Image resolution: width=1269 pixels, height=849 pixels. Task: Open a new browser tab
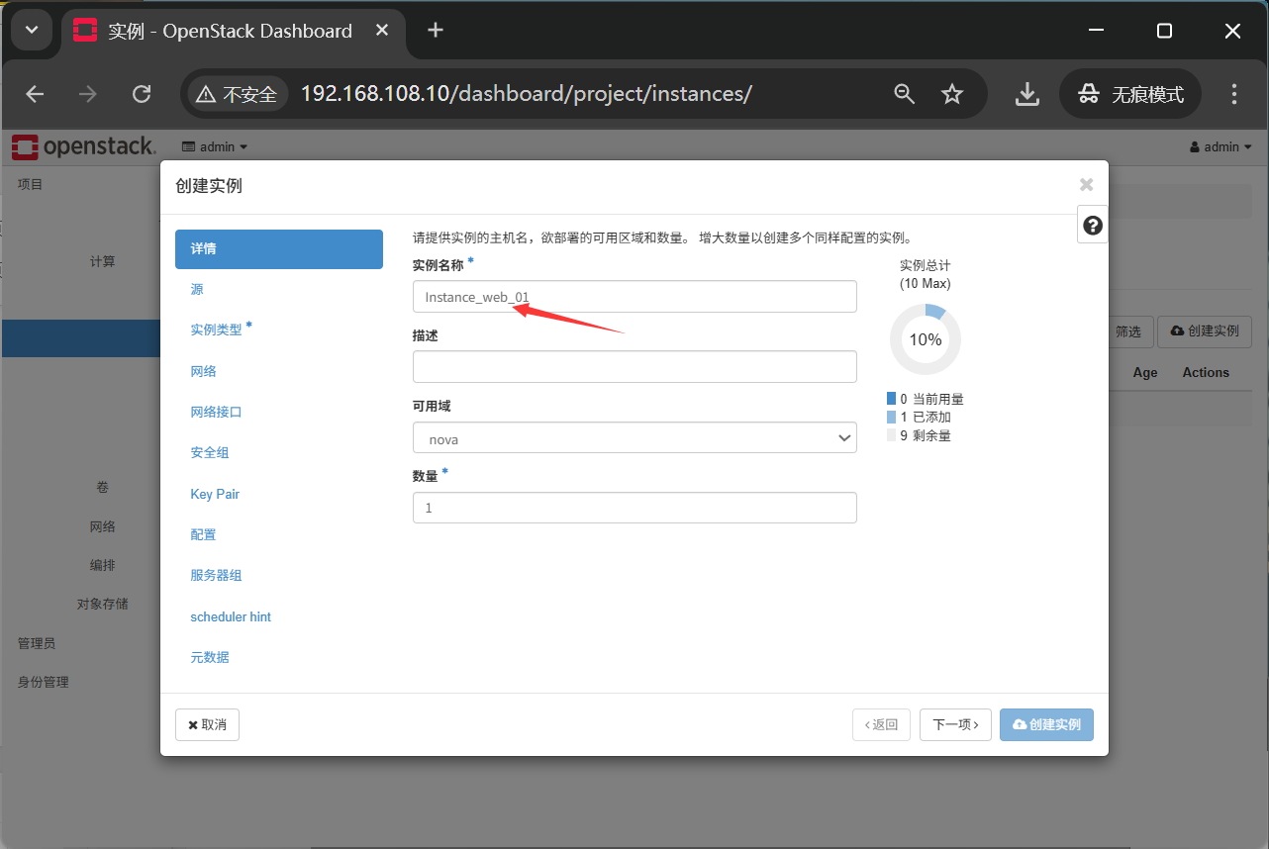(x=436, y=31)
